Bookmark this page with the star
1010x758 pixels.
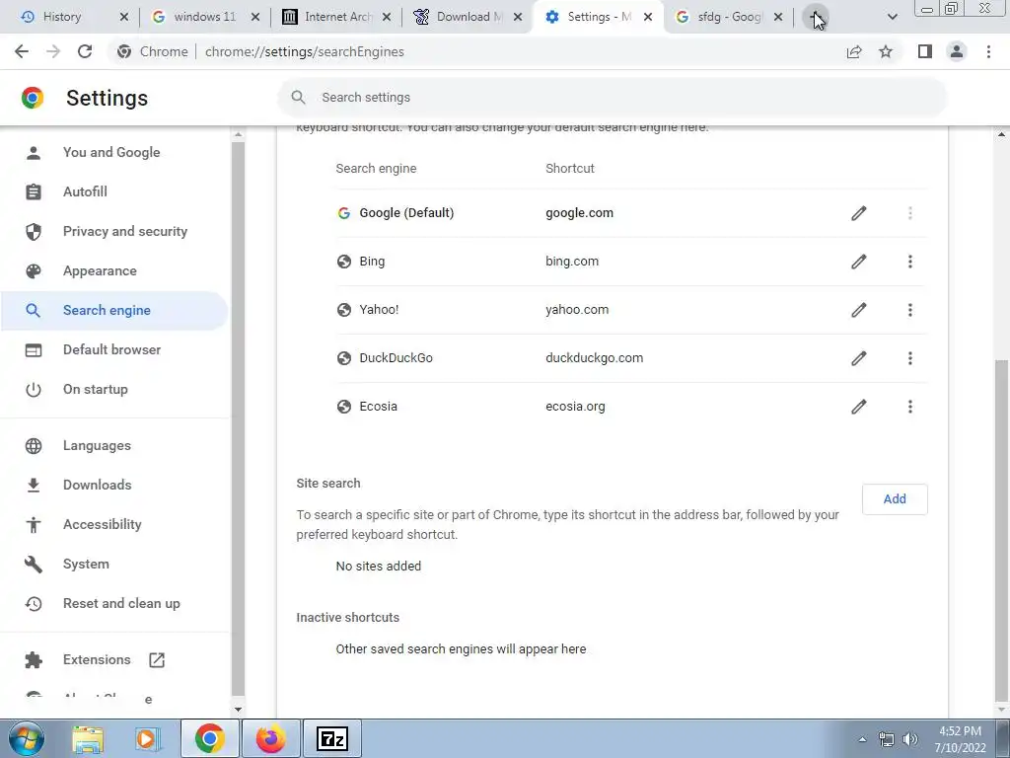[887, 51]
